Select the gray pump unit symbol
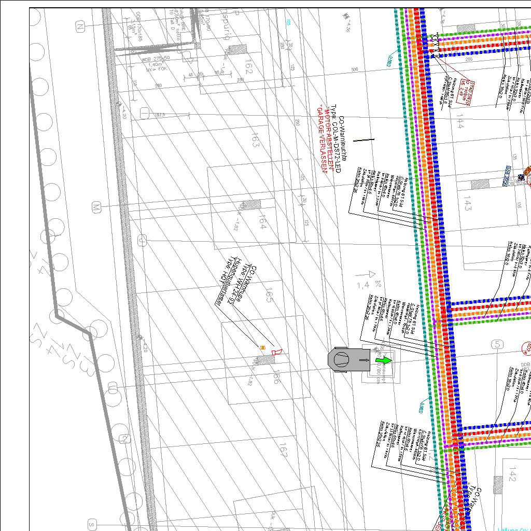The width and height of the screenshot is (531, 531). [x=343, y=360]
